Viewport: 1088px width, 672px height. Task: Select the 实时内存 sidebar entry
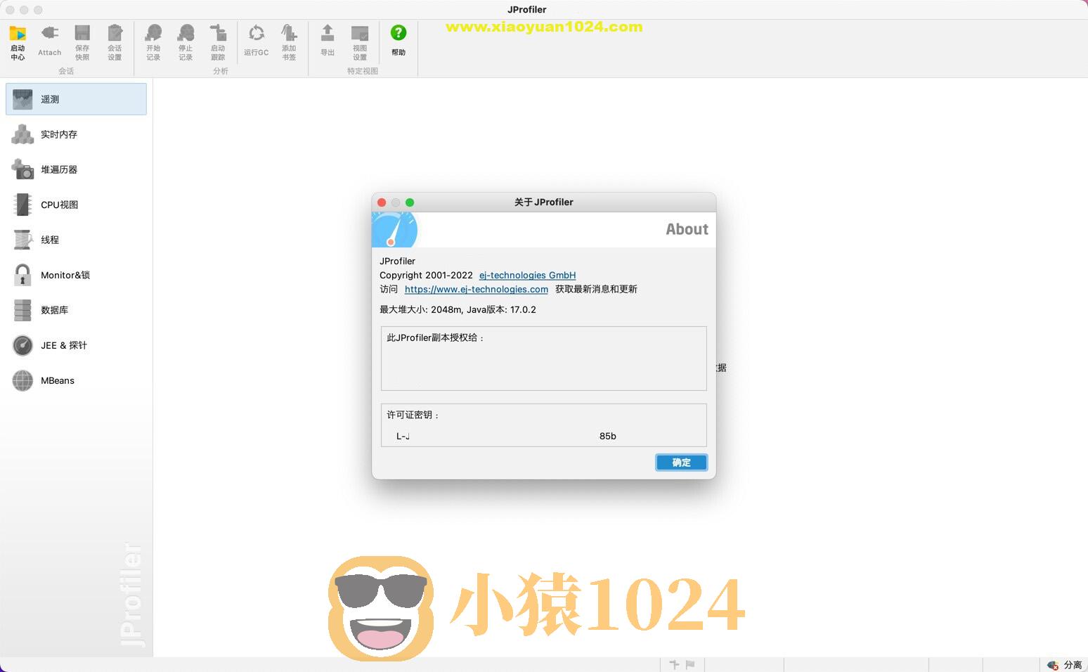(x=59, y=134)
